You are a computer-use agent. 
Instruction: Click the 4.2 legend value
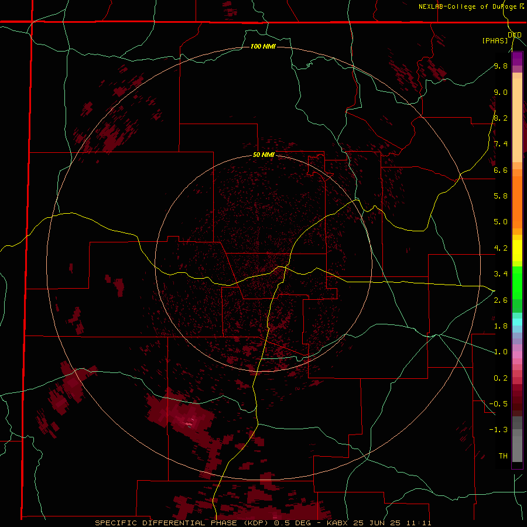pyautogui.click(x=501, y=248)
